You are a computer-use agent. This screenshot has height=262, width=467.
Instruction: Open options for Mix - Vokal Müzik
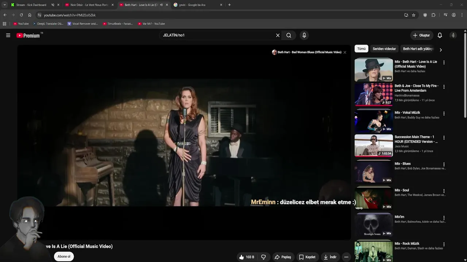tap(444, 114)
